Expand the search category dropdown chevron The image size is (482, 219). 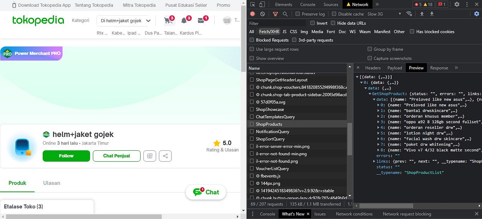[148, 21]
